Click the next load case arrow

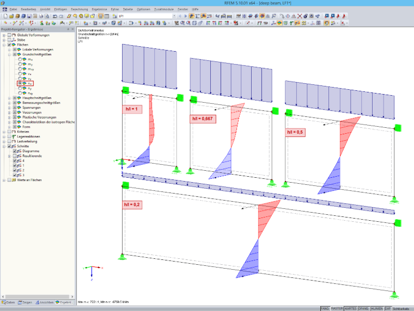click(185, 16)
